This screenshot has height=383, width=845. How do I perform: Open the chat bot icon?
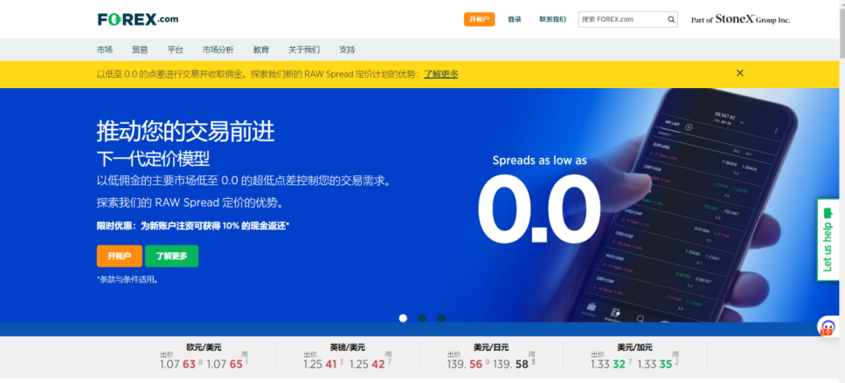827,326
